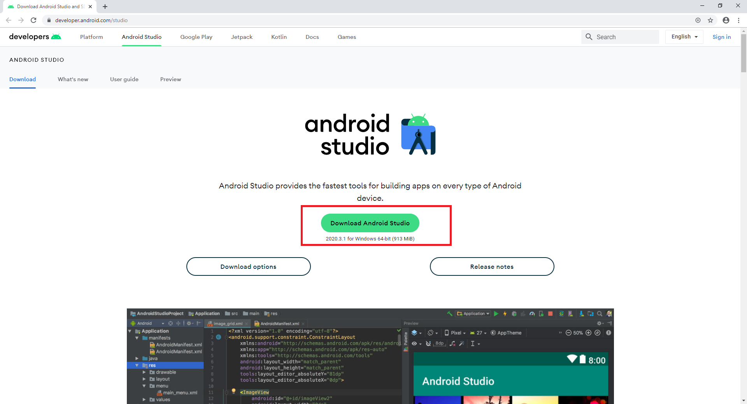Open the Docs navigation item
The height and width of the screenshot is (404, 747).
[x=312, y=37]
